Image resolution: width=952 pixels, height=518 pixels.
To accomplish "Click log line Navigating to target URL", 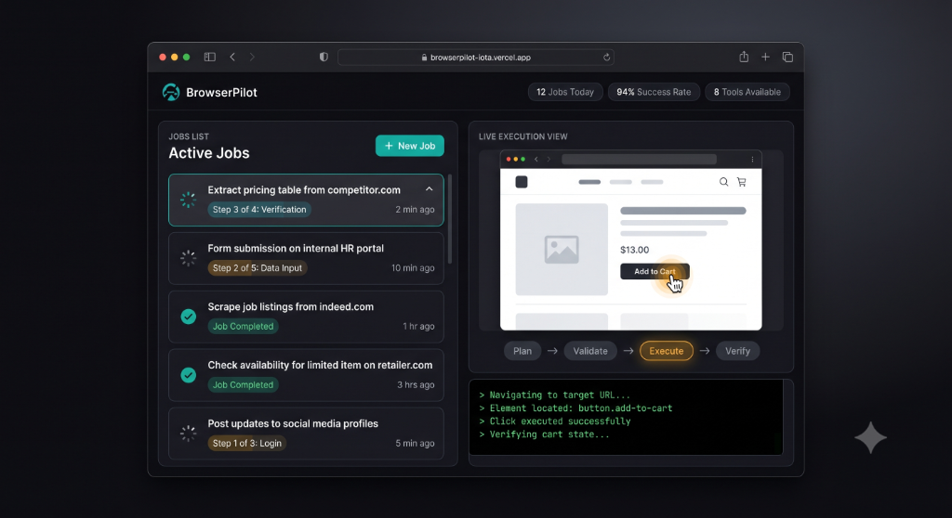I will pyautogui.click(x=555, y=395).
